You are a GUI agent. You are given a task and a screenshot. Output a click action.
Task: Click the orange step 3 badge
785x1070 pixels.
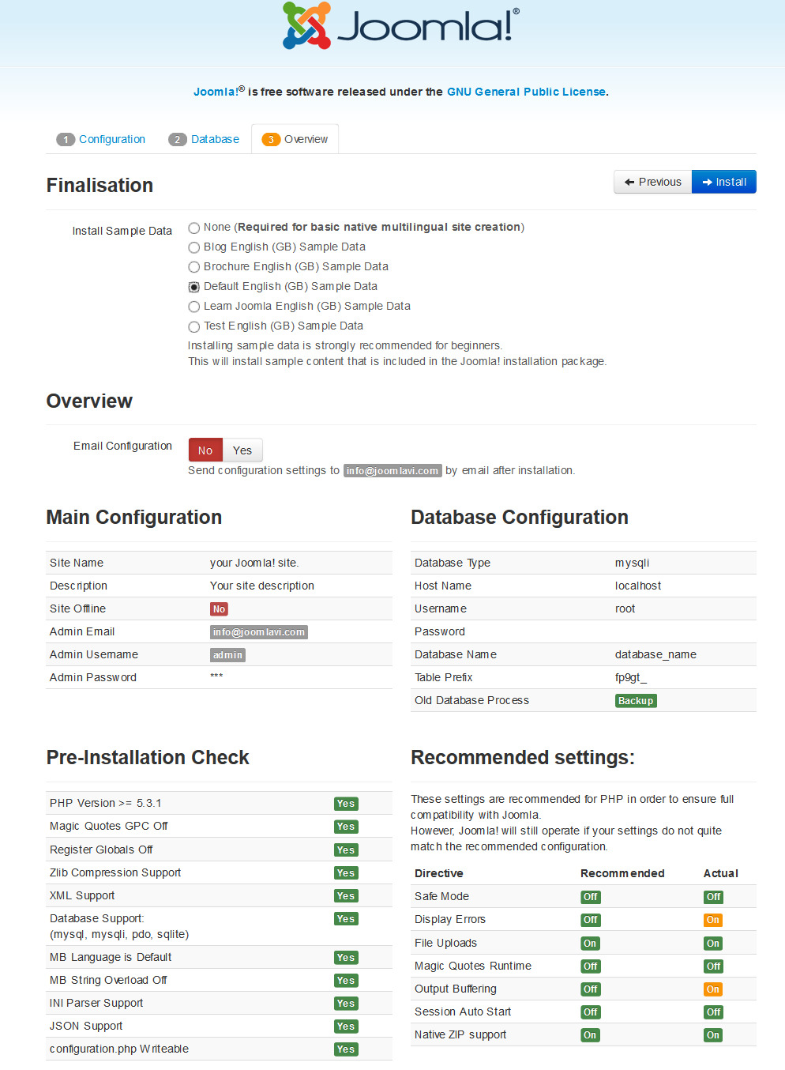271,139
